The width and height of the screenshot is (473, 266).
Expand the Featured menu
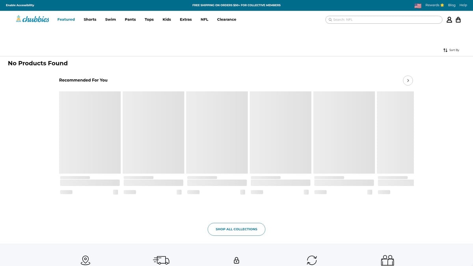point(66,19)
